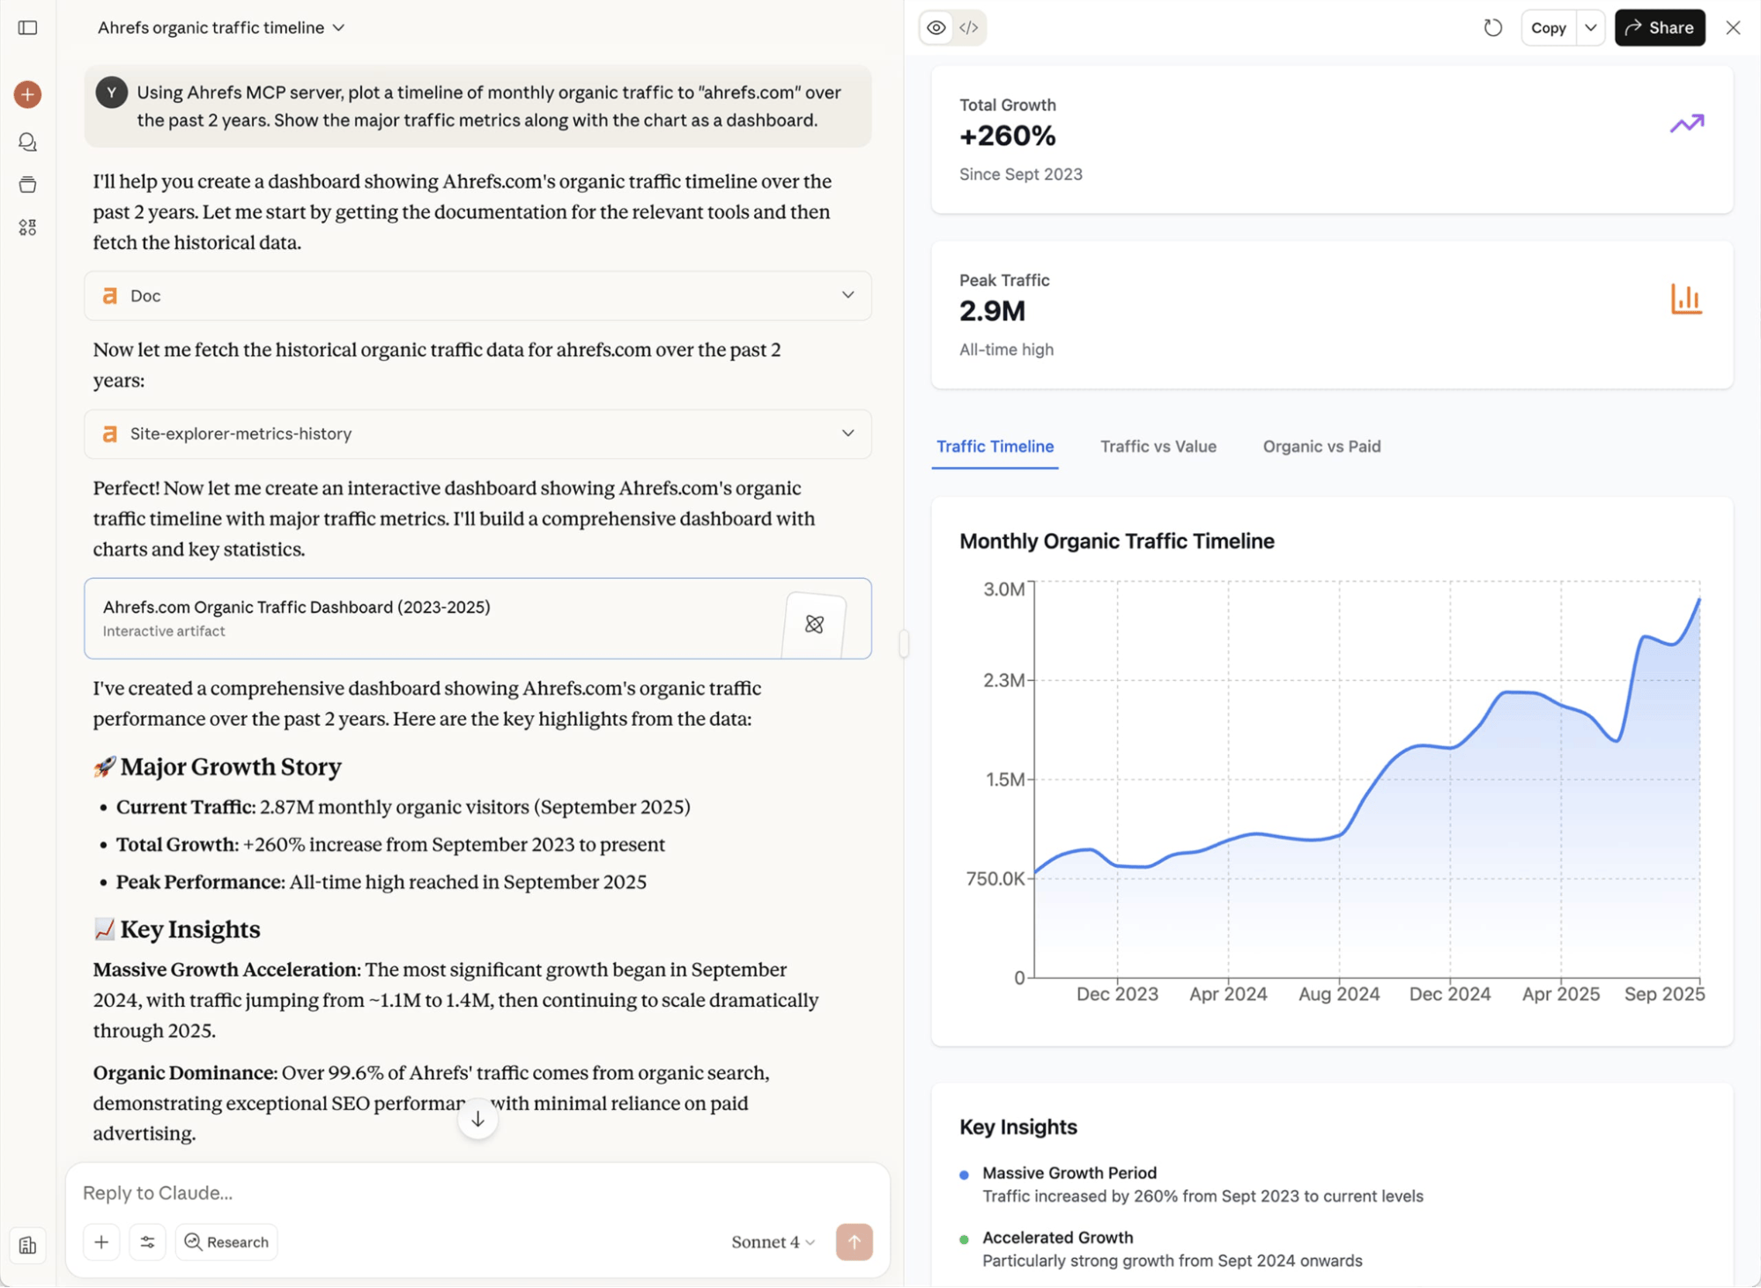This screenshot has height=1288, width=1761.
Task: Reload the artifact with refresh icon
Action: pyautogui.click(x=1492, y=27)
